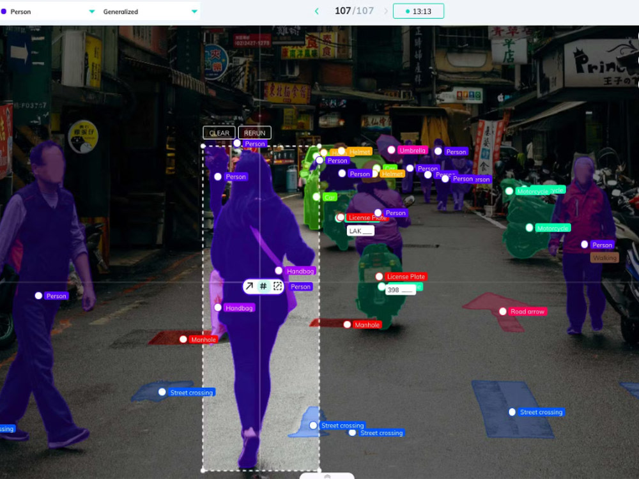Click the dot on the Car annotation
The height and width of the screenshot is (479, 639).
point(317,197)
